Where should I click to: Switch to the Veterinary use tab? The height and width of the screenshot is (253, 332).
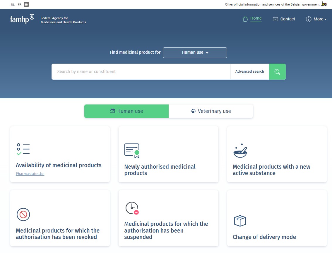coord(211,111)
